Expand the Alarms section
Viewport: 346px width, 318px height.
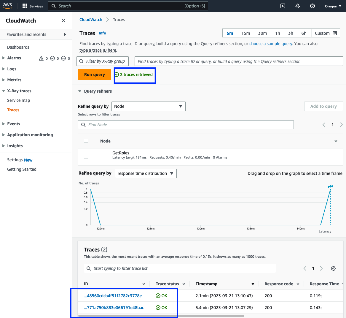4,58
